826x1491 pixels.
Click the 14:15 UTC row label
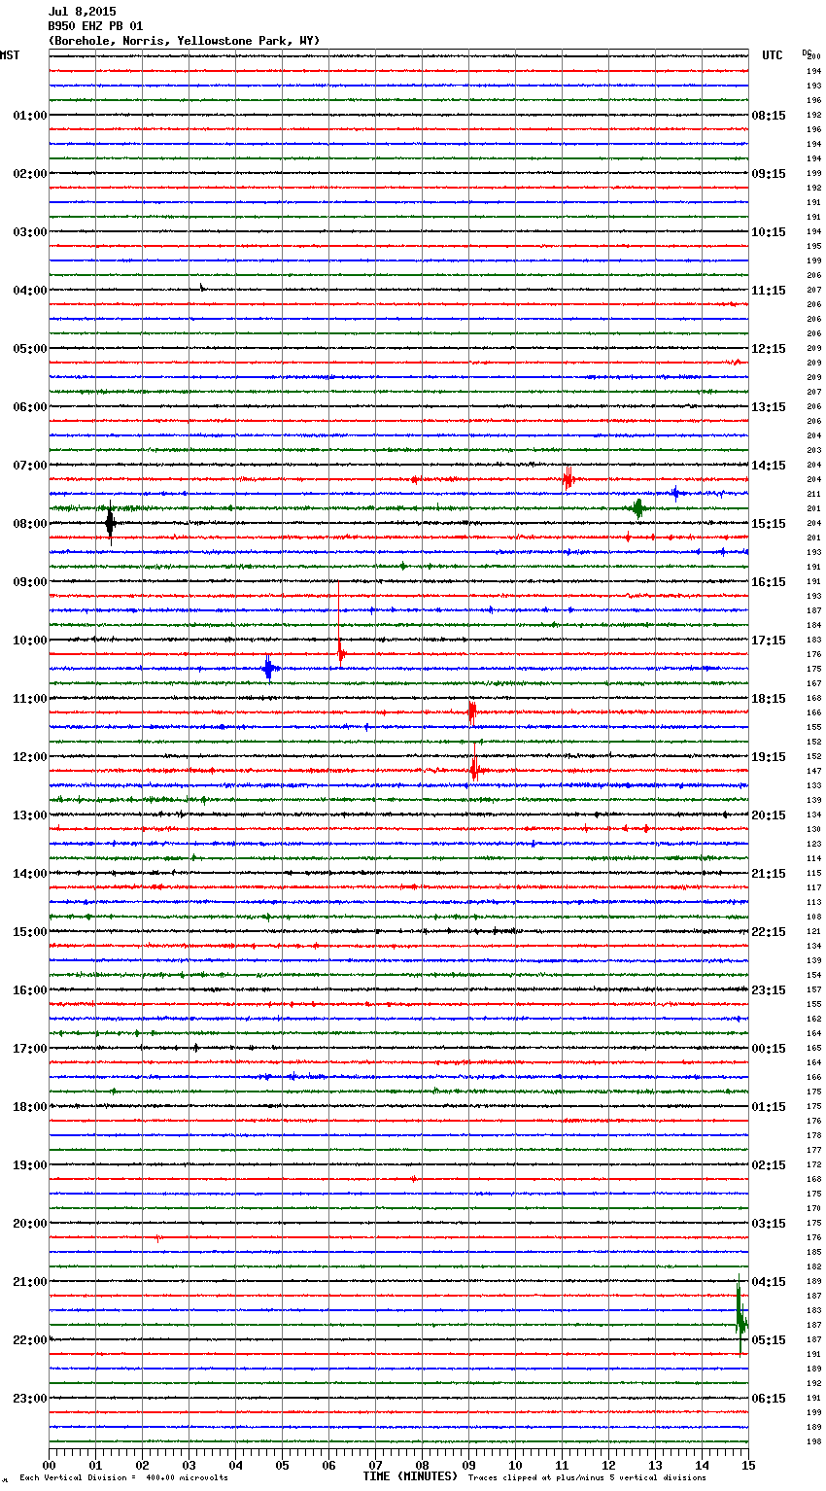tap(769, 466)
